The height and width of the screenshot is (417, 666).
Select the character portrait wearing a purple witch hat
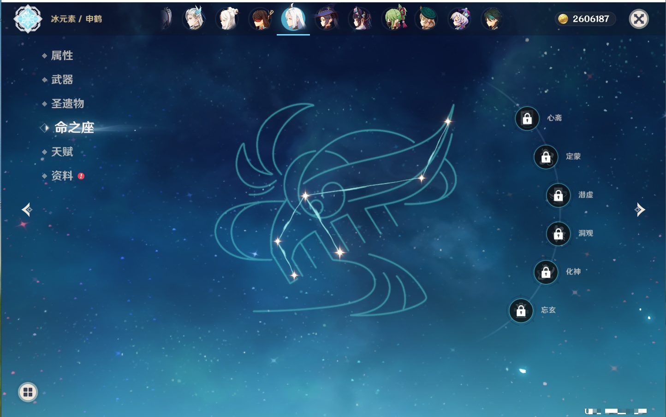[x=327, y=19]
